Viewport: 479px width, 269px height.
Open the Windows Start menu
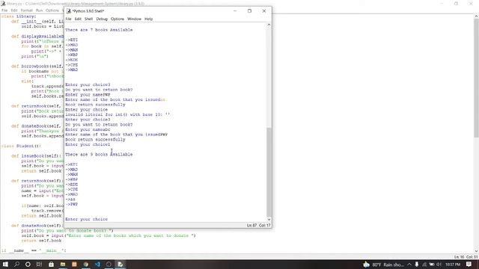5,265
